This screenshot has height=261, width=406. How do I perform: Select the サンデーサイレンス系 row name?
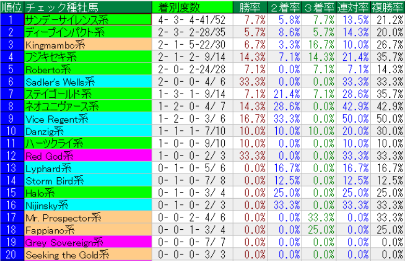[88, 20]
